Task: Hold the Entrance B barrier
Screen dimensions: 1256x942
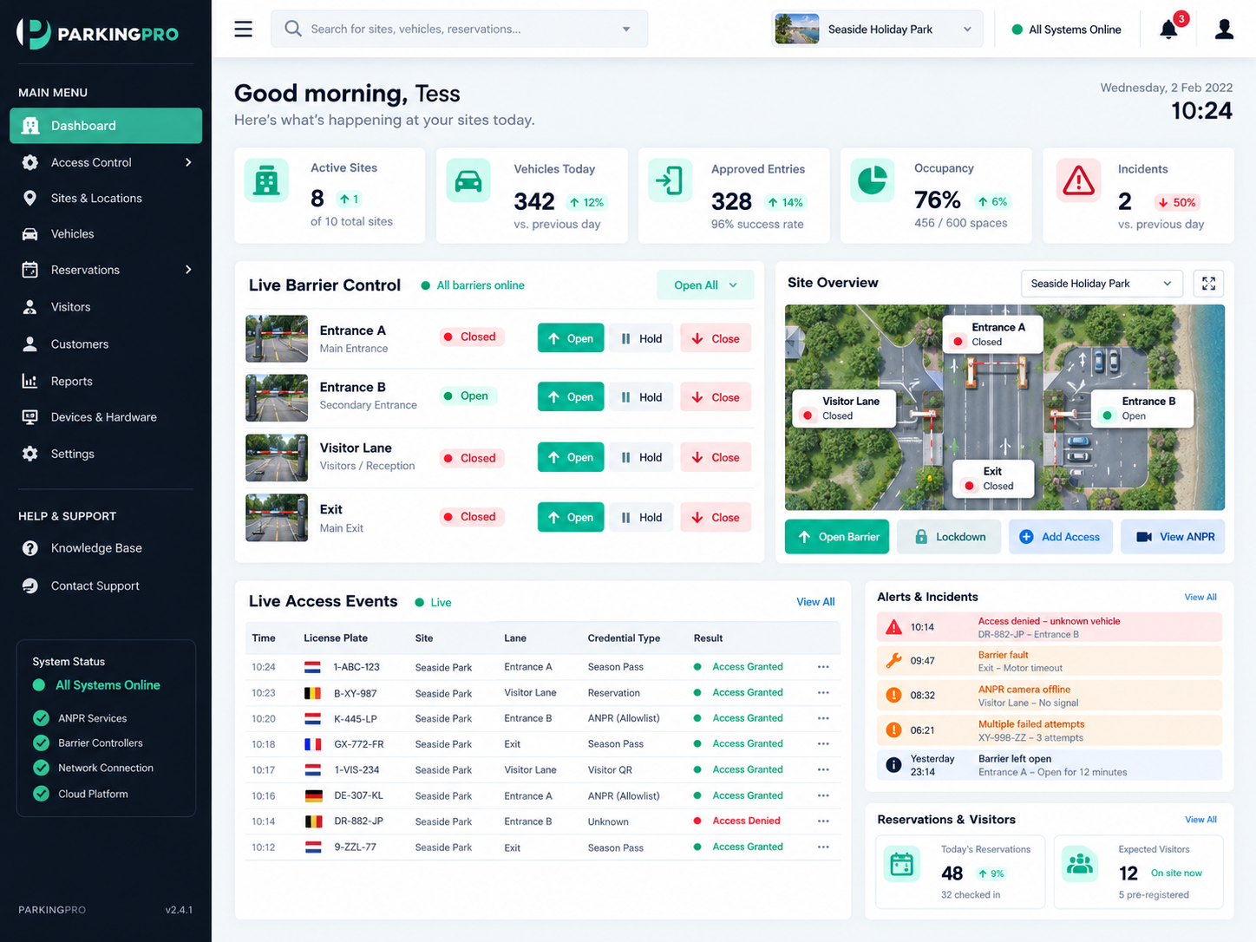Action: point(642,397)
